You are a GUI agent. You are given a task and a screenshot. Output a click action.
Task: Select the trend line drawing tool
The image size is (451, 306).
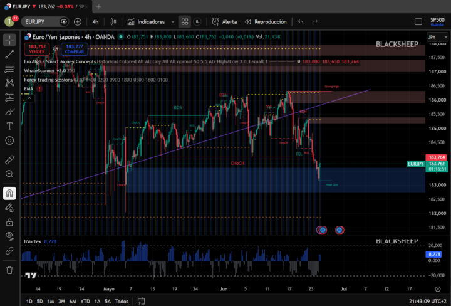coord(9,55)
